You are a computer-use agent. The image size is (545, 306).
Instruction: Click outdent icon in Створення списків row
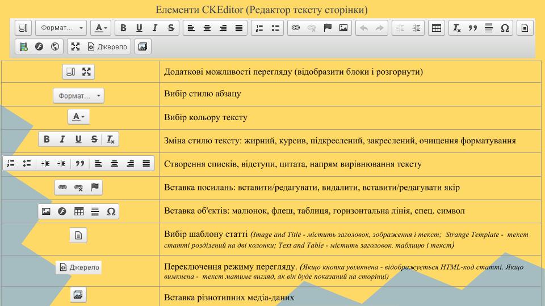coord(45,163)
